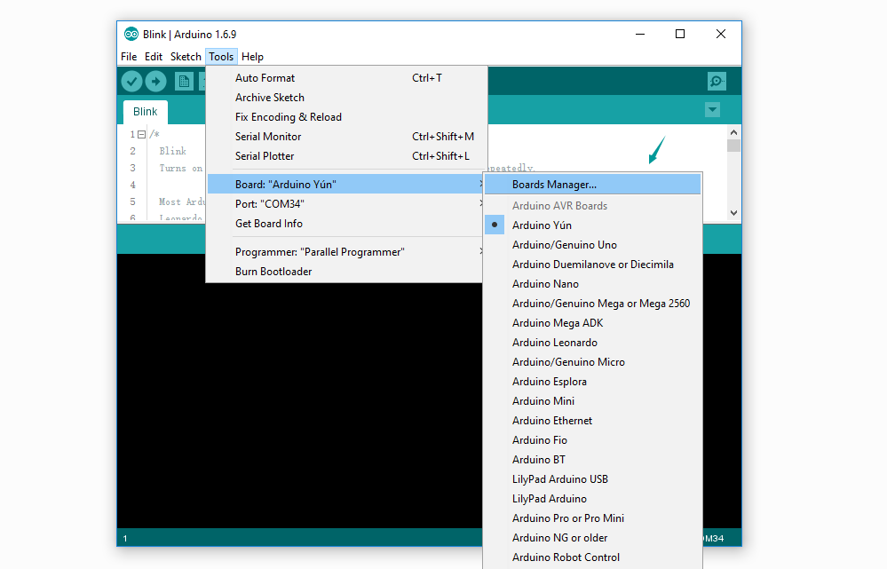887x569 pixels.
Task: Open the Edit menu
Action: pyautogui.click(x=154, y=57)
